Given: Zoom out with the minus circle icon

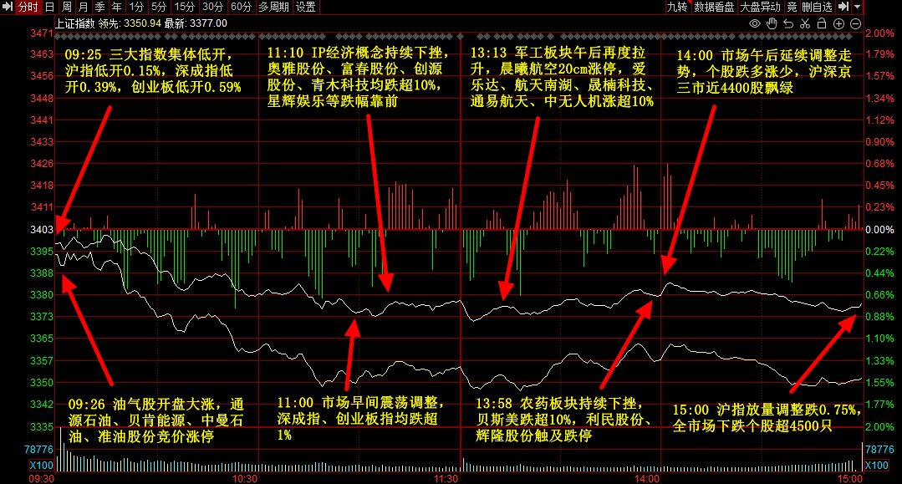Looking at the screenshot, I should pyautogui.click(x=854, y=23).
